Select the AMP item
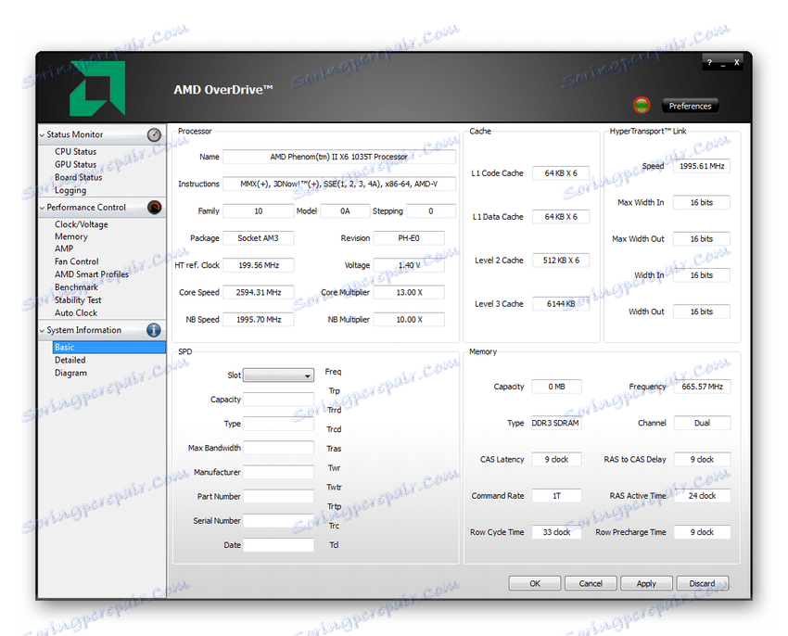Image resolution: width=788 pixels, height=636 pixels. 64,248
